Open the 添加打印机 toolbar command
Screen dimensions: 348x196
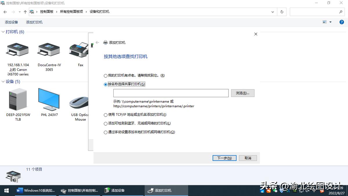point(34,22)
